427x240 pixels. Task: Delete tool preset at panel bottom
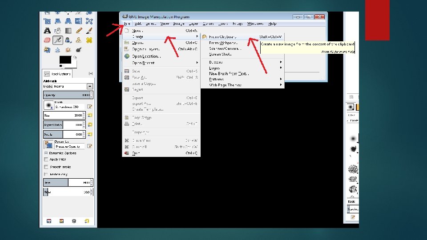pyautogui.click(x=74, y=221)
